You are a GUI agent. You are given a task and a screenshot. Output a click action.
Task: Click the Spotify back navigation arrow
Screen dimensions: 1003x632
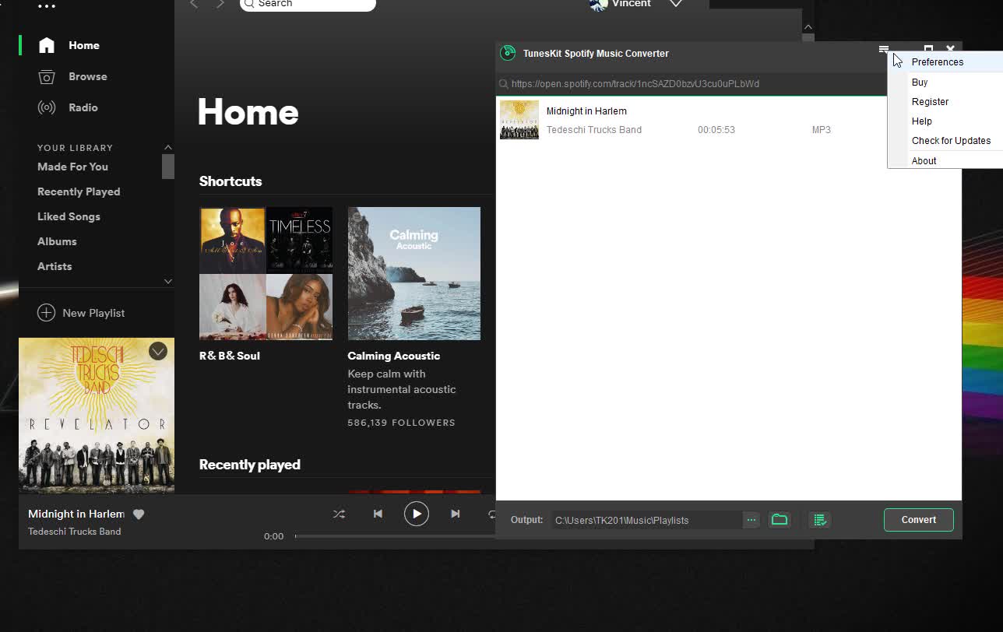coord(195,4)
